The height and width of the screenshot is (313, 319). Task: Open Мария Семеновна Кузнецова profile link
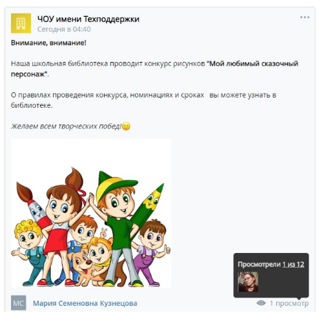point(85,303)
